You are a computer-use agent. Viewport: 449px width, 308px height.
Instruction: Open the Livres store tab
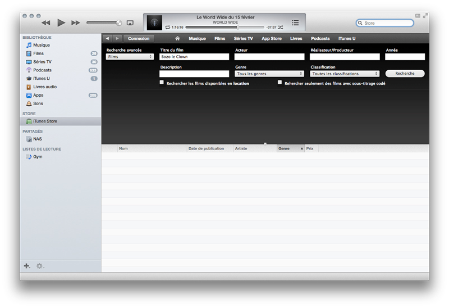coord(296,38)
